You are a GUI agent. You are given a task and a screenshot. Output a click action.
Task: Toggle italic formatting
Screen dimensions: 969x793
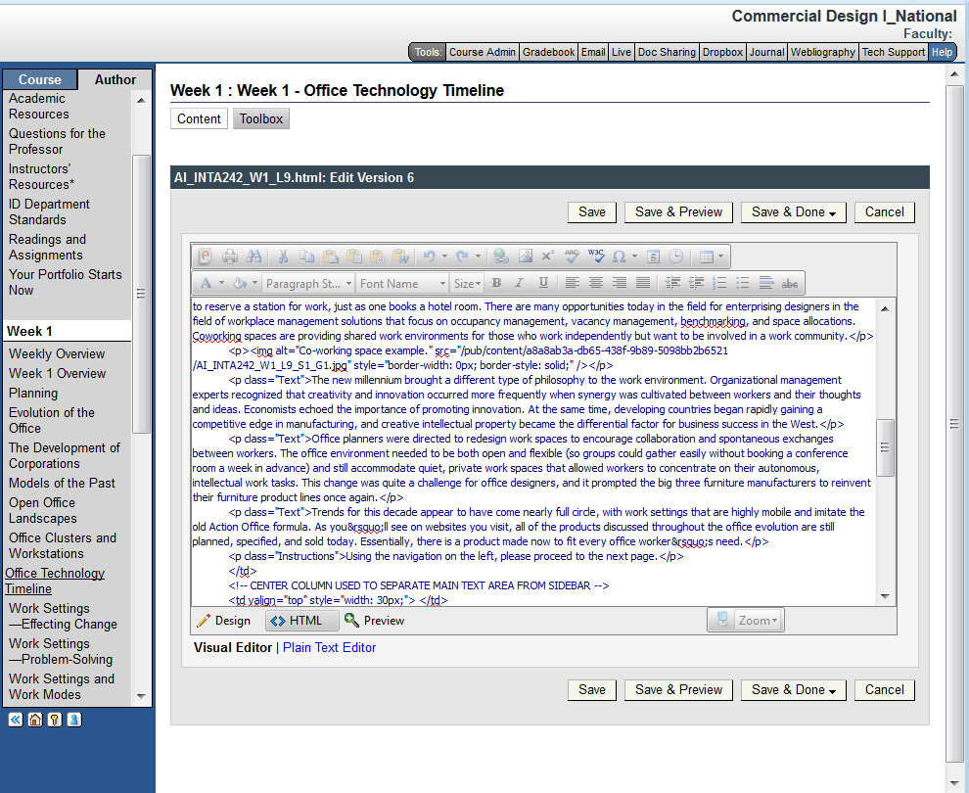519,283
